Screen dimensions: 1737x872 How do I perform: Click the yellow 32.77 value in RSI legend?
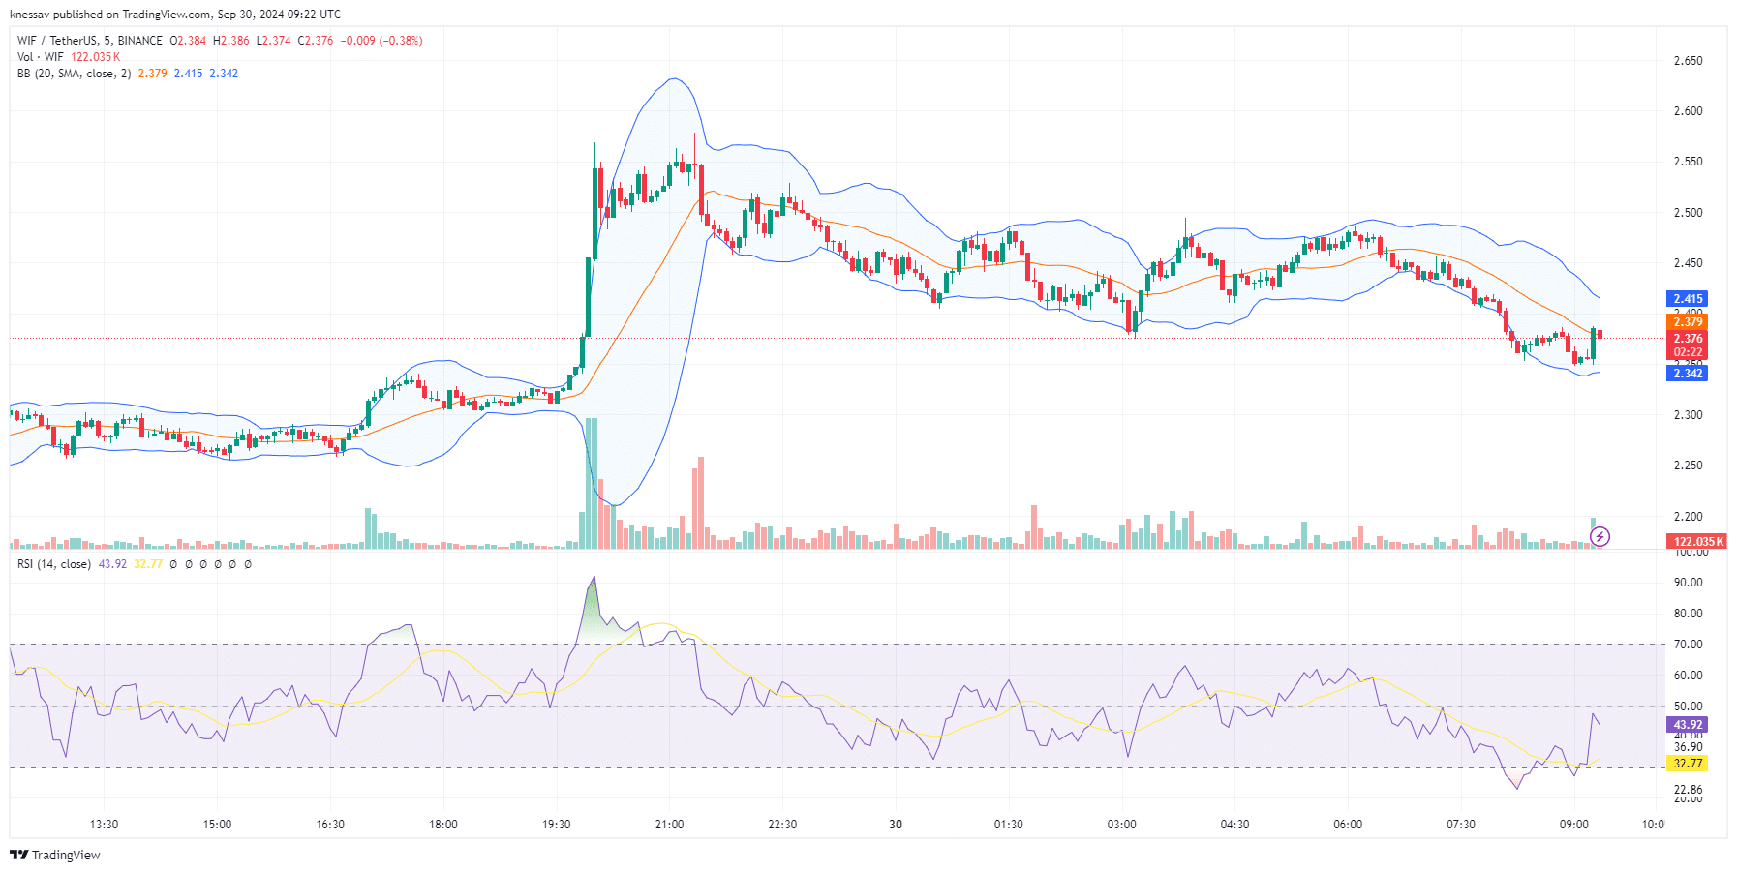click(x=148, y=564)
